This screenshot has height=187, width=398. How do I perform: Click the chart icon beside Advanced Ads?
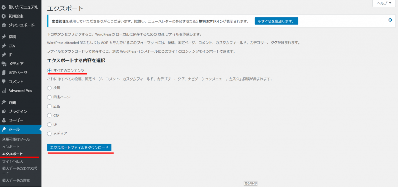tap(4, 91)
